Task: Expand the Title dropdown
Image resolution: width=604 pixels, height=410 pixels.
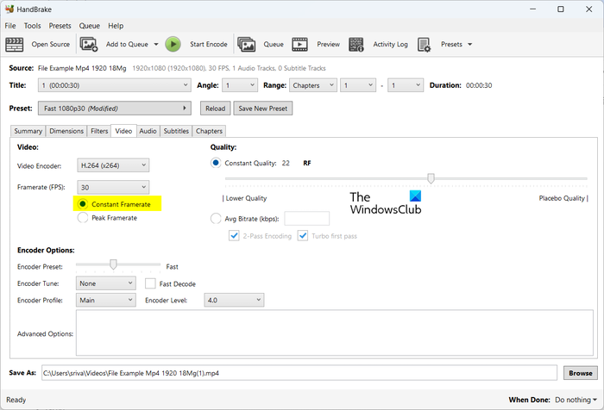Action: coord(115,85)
